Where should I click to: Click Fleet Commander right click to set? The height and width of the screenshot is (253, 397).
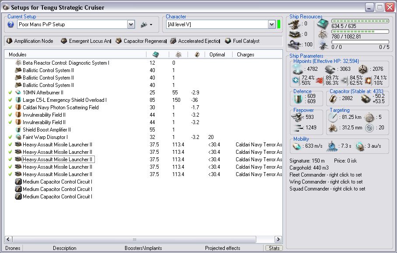click(326, 175)
